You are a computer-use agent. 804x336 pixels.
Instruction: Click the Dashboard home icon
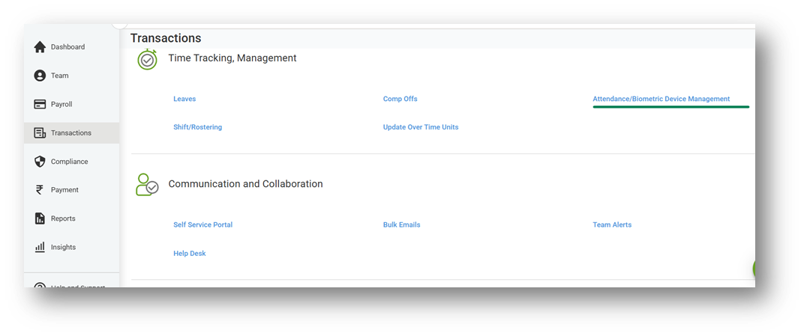[40, 47]
